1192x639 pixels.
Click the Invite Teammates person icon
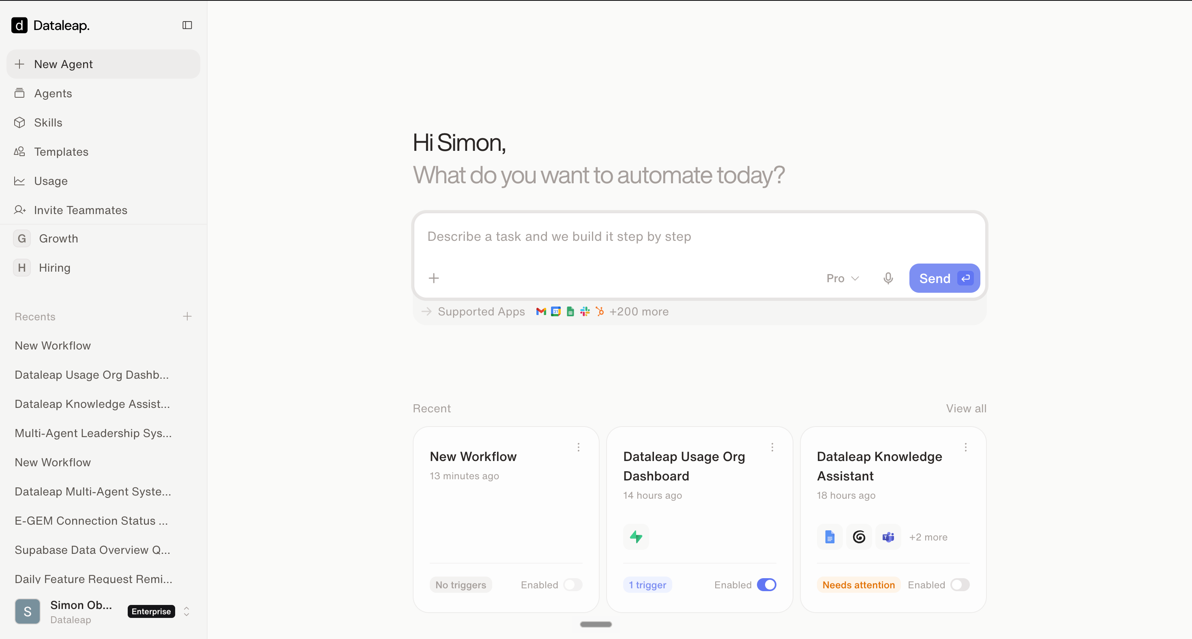(19, 210)
